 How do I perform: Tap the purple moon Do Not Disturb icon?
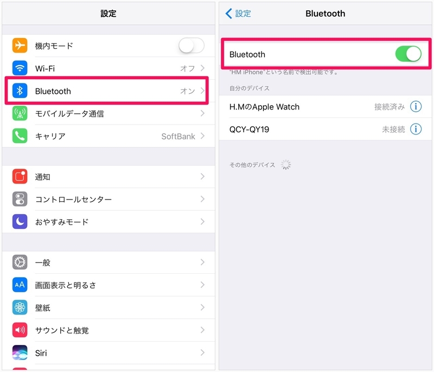tap(20, 222)
